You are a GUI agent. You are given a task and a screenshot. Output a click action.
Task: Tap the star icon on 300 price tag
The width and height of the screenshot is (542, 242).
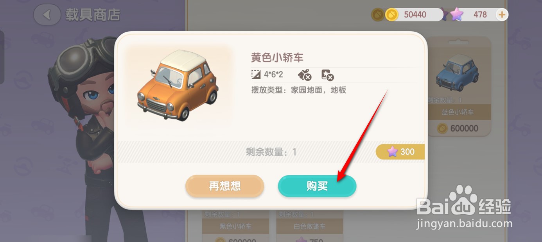392,152
